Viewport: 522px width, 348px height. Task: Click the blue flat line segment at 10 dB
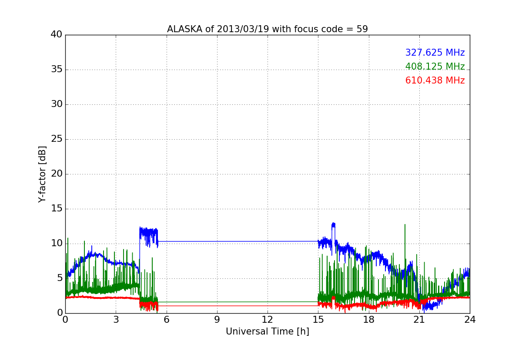pos(238,241)
